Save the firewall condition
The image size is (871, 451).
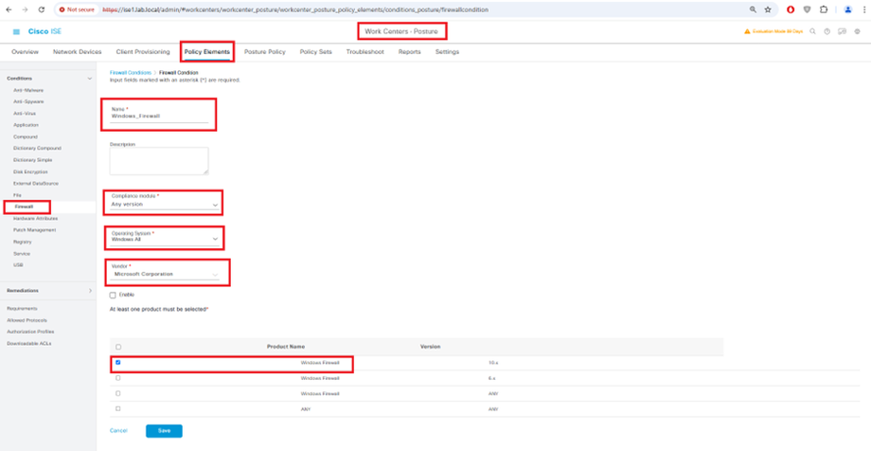click(x=164, y=431)
